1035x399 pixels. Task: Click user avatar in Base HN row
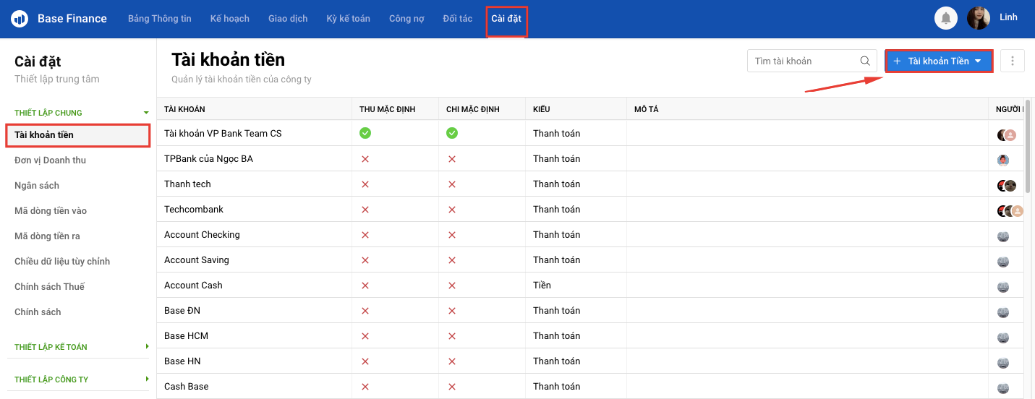click(1003, 363)
